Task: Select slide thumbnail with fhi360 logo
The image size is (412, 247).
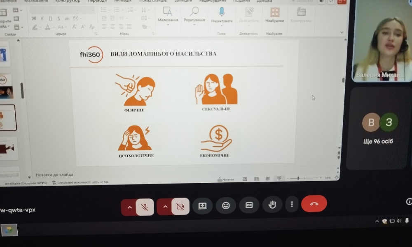Action: (x=6, y=87)
